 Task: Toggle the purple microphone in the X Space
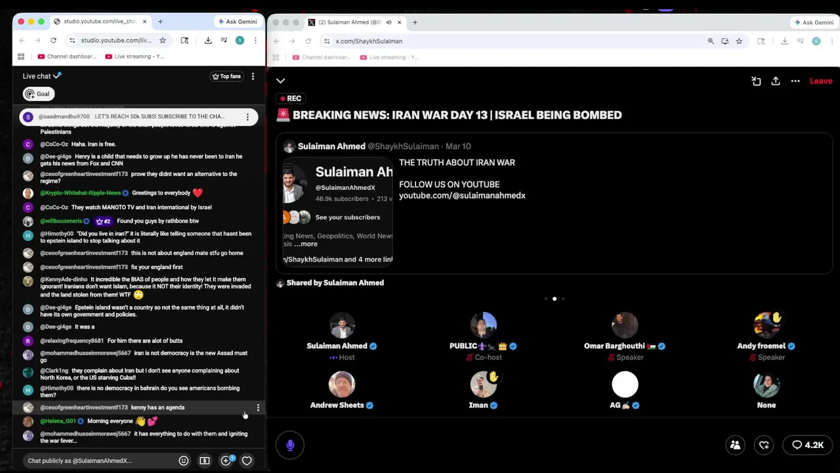[290, 445]
